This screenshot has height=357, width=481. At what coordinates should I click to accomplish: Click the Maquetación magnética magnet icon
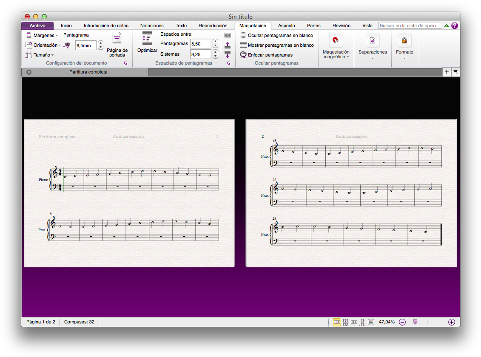pyautogui.click(x=336, y=40)
